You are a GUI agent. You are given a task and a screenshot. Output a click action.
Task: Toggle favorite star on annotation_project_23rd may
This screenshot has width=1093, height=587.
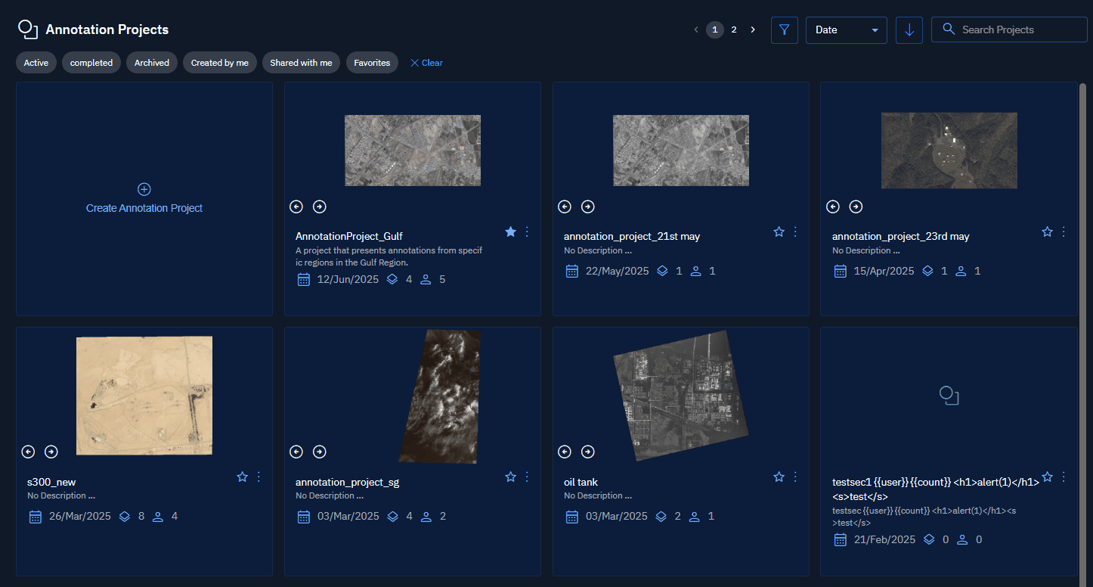[1047, 231]
